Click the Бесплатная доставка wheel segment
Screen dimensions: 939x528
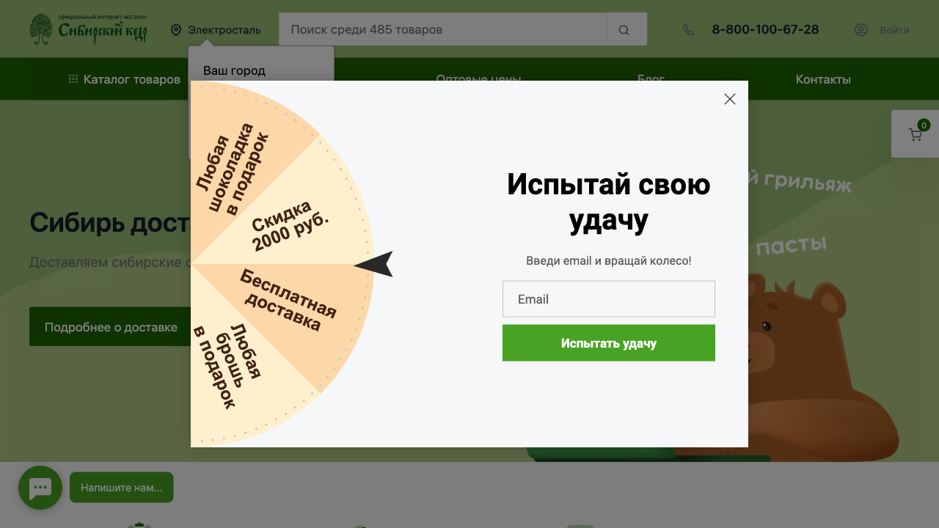point(288,300)
